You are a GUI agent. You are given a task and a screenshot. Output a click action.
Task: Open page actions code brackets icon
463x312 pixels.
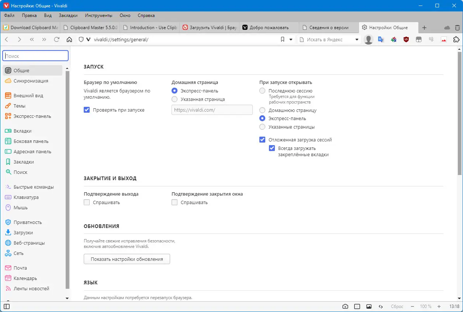(381, 306)
